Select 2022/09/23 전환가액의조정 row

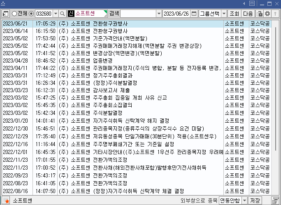pyautogui.click(x=137, y=175)
